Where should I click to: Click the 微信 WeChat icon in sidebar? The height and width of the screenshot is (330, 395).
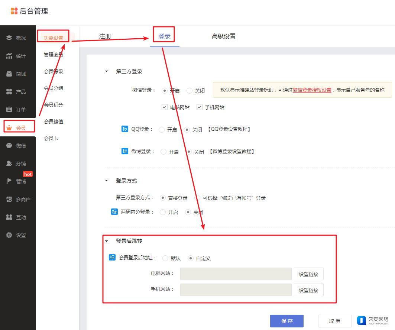tap(9, 146)
